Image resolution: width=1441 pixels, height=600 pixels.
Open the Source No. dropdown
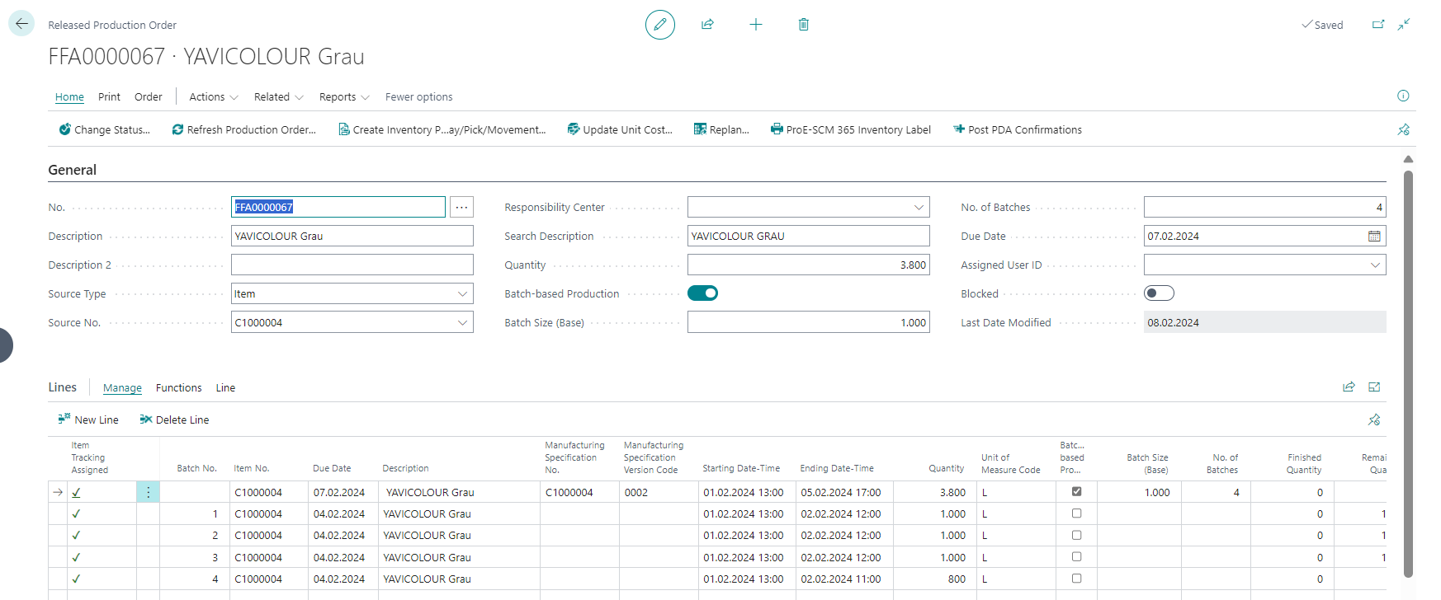pyautogui.click(x=462, y=323)
